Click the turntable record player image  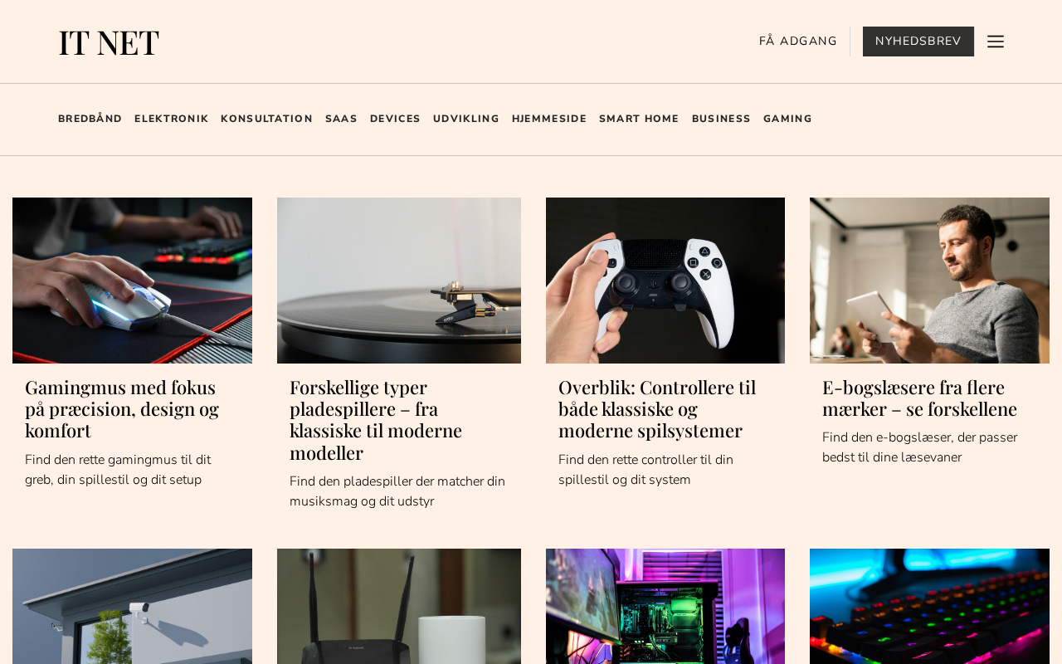pos(399,281)
